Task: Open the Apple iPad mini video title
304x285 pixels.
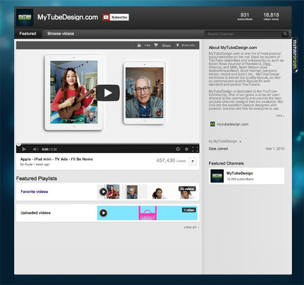Action: point(56,159)
